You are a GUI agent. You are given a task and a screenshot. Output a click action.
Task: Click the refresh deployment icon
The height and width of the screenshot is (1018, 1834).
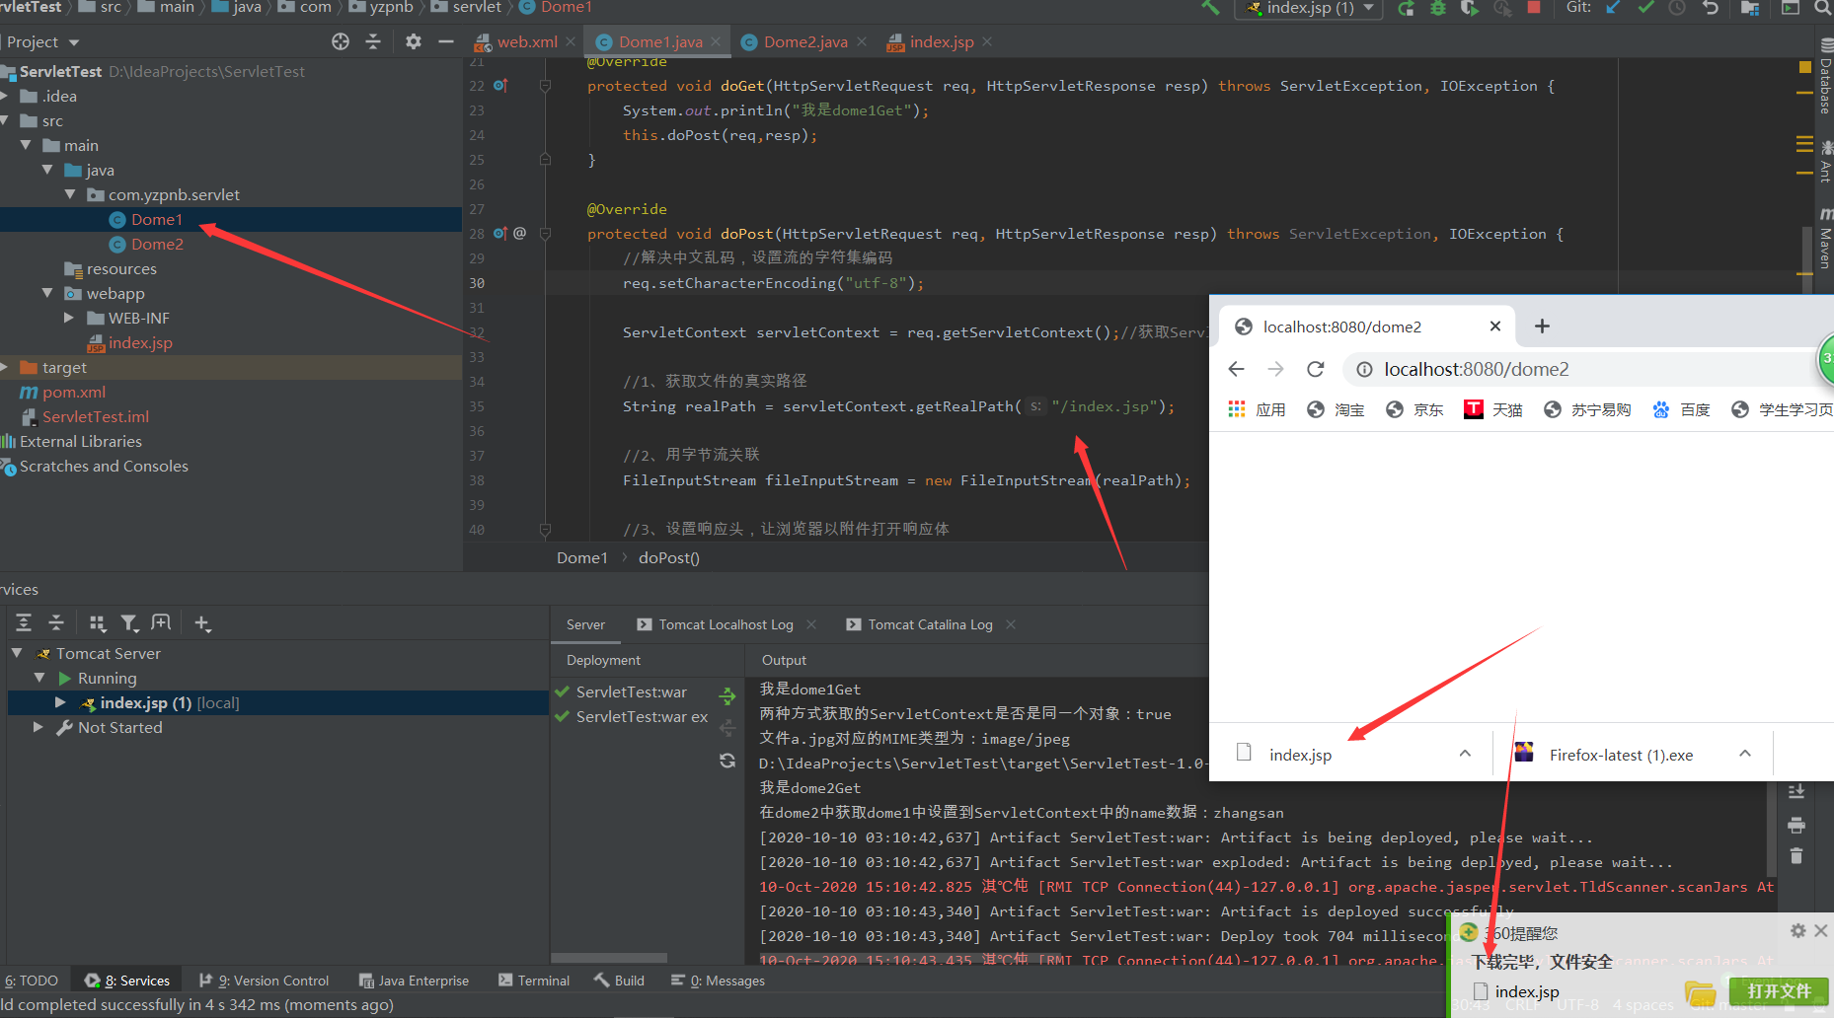click(727, 761)
